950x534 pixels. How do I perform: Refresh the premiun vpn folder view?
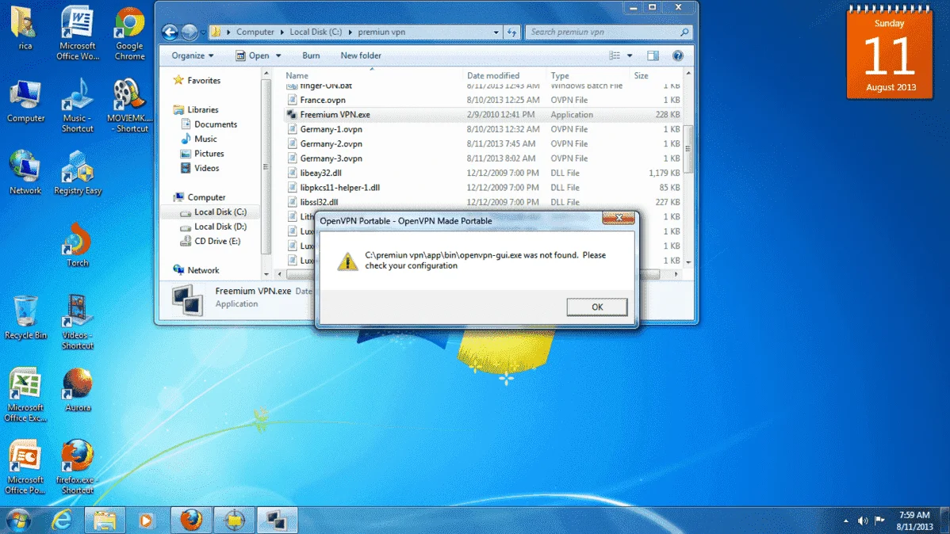tap(512, 32)
